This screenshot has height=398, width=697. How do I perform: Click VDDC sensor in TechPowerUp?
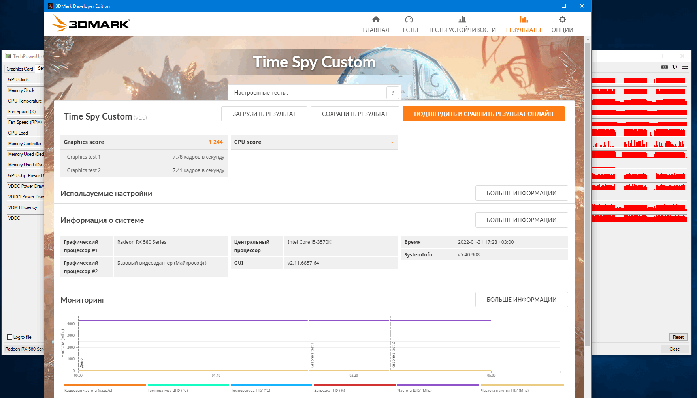(x=25, y=218)
